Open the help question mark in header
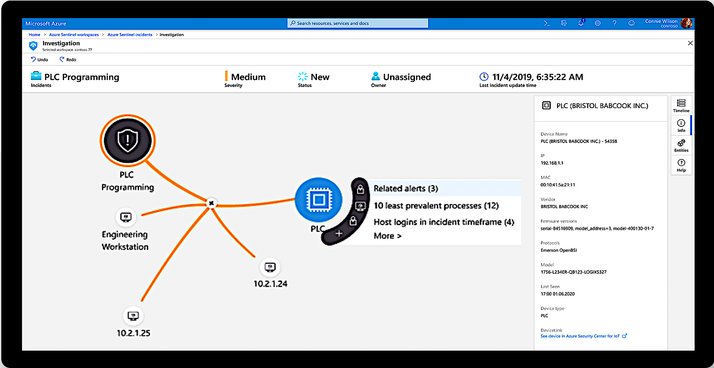This screenshot has height=368, width=714. click(615, 23)
